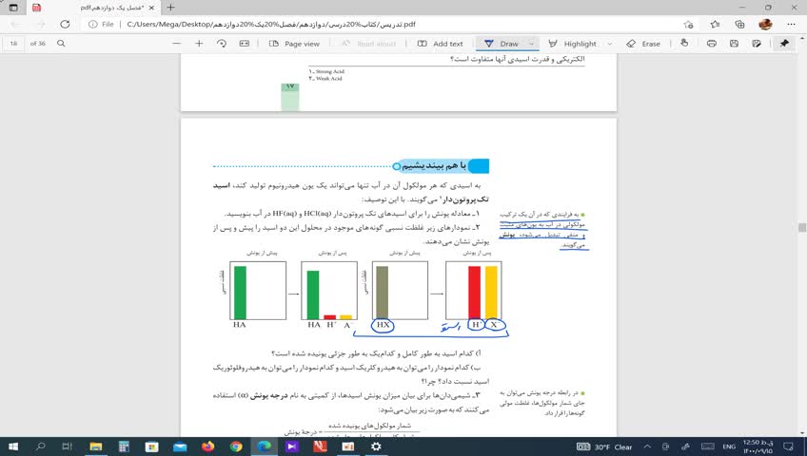Open the Settings gear on taskbar
Screen dimensions: 807x456
click(376, 446)
